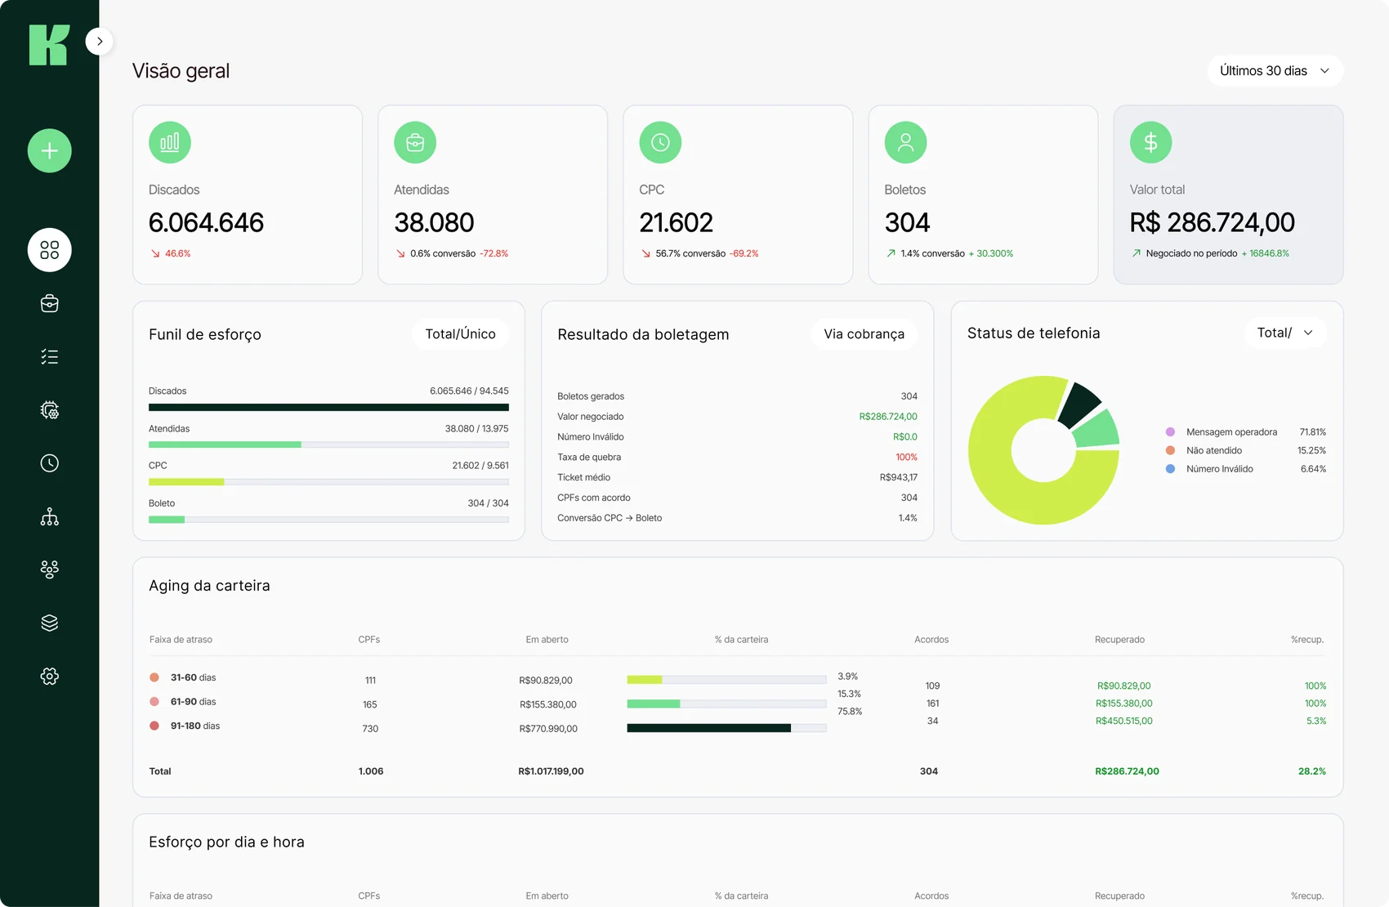1389x907 pixels.
Task: Select the 31-60 dias aging row label
Action: (x=193, y=677)
